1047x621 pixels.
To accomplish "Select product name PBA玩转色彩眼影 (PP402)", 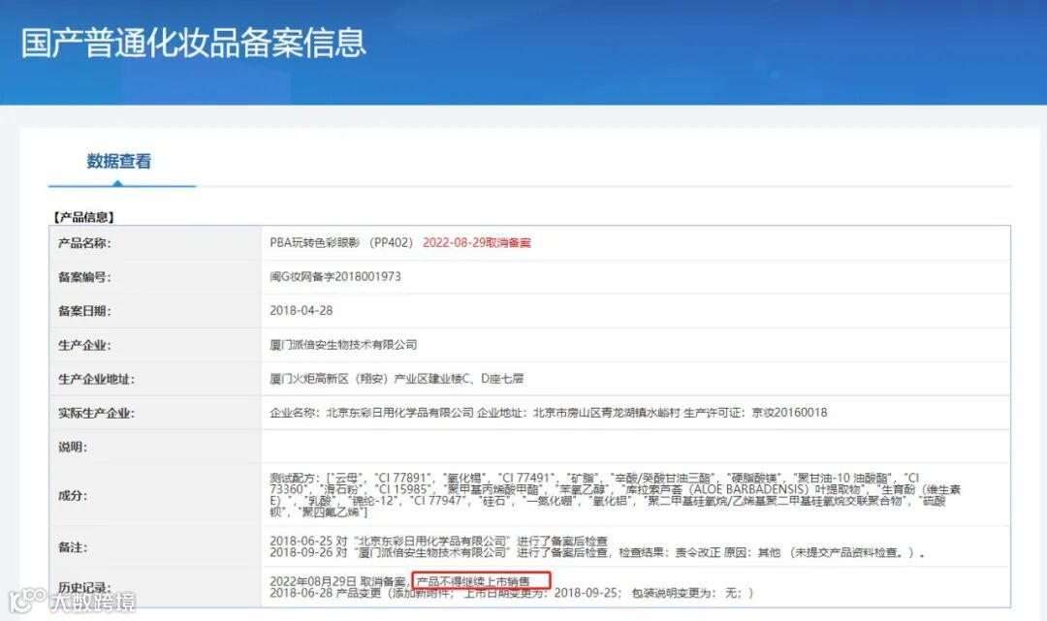I will point(342,243).
